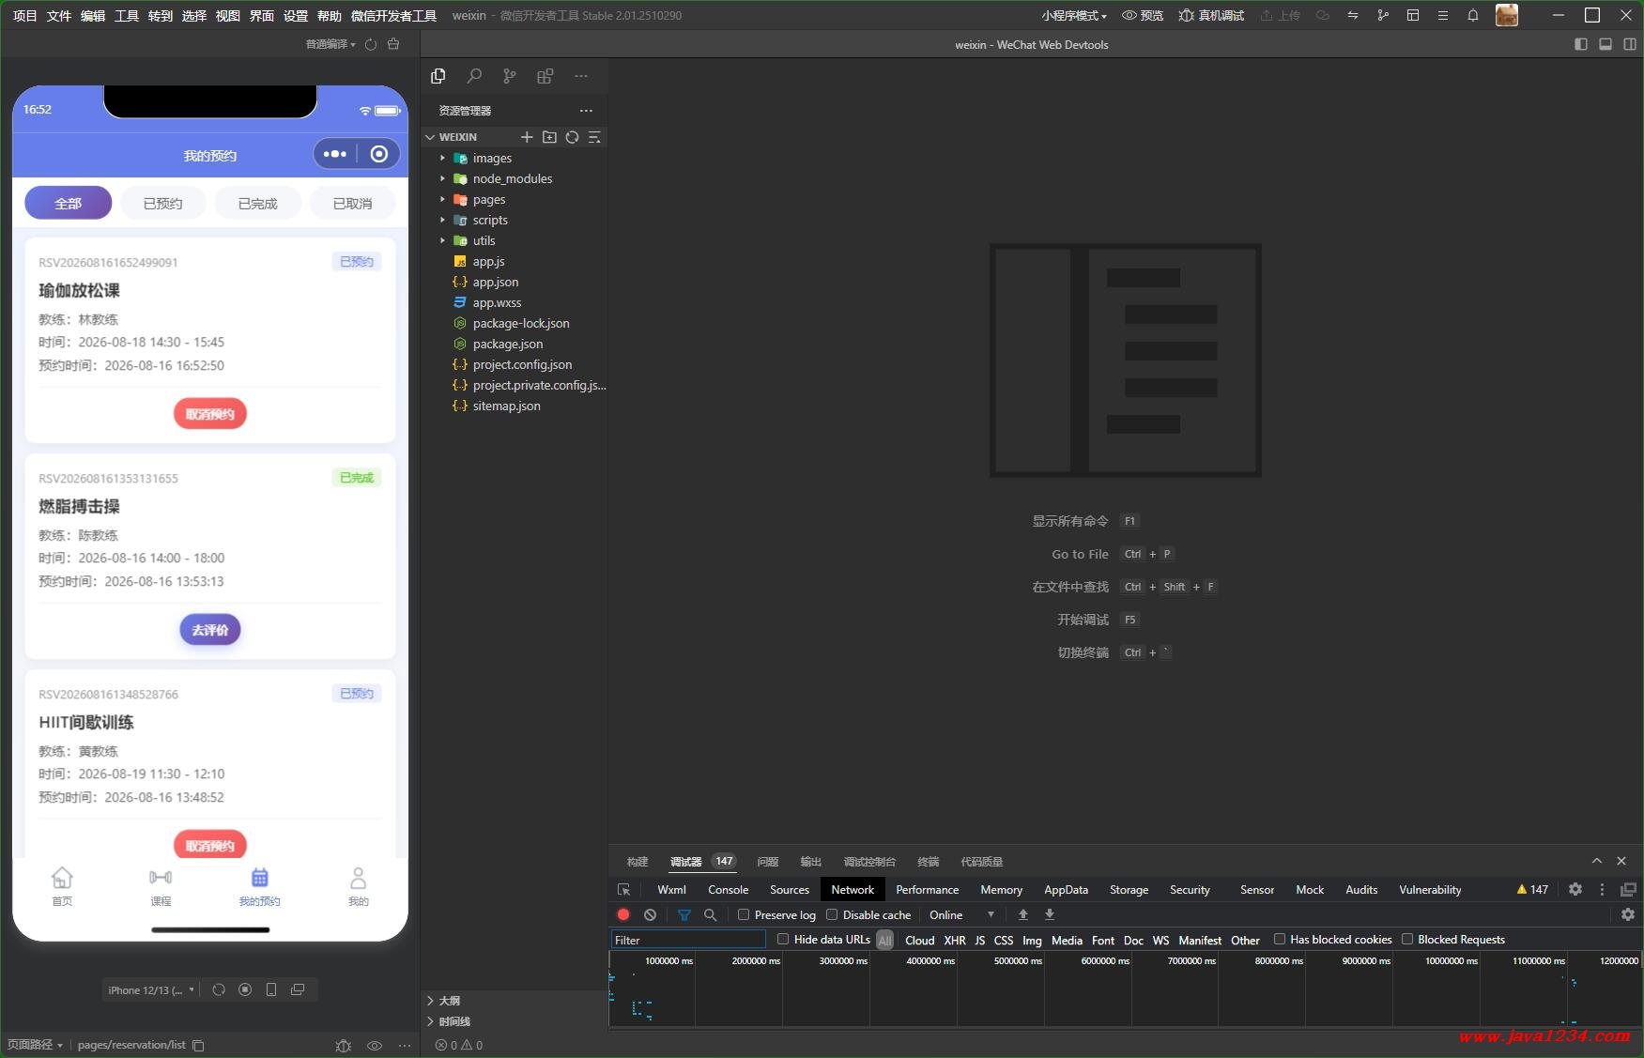Click the user avatar in title bar

pos(1507,15)
